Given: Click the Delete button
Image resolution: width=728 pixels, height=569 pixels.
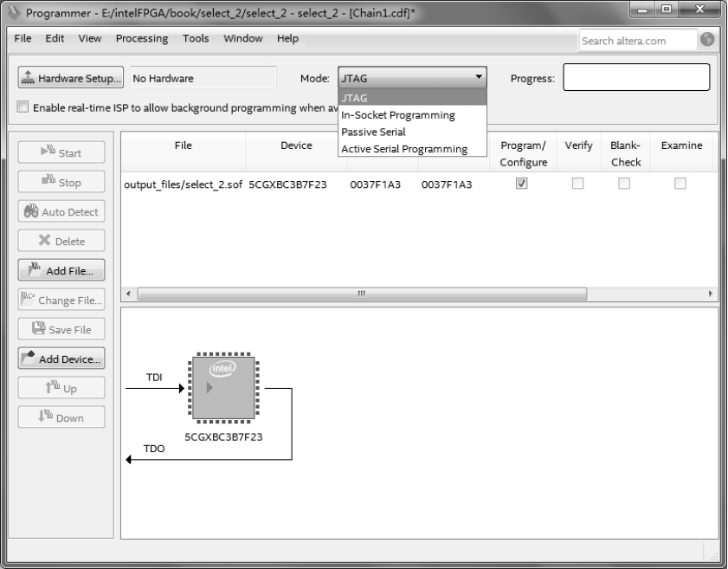Looking at the screenshot, I should [61, 241].
